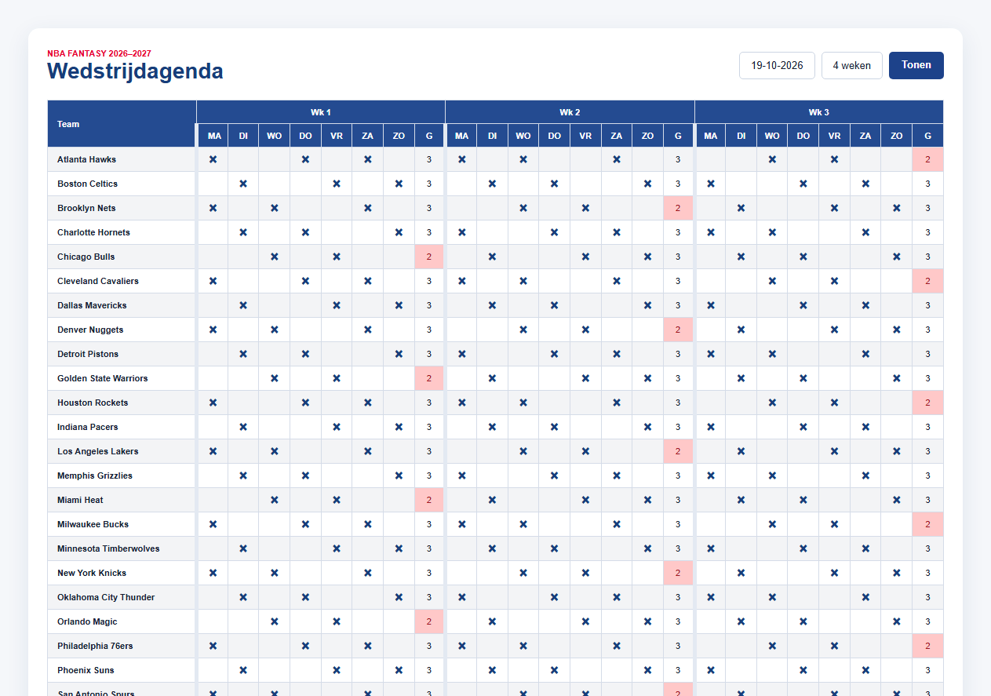
Task: Click the 19-10-2026 date field
Action: pos(777,65)
